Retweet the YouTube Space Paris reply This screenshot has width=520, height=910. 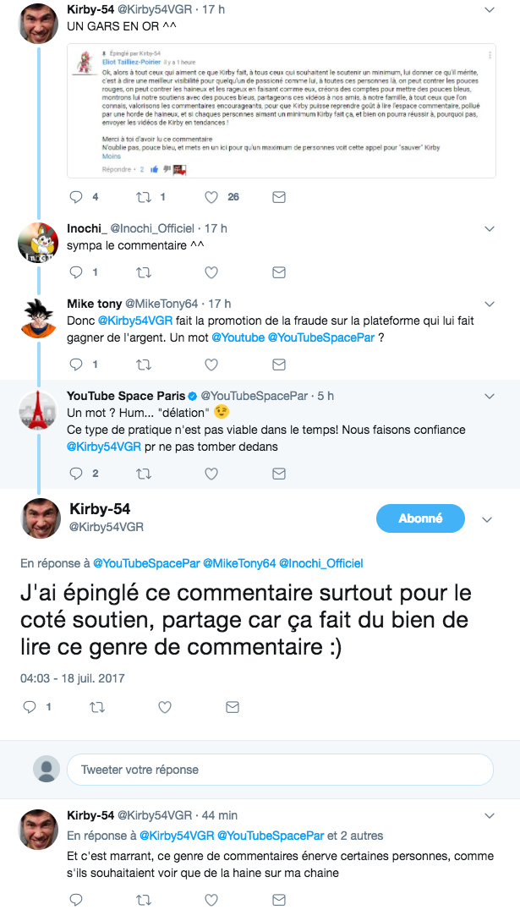click(144, 473)
